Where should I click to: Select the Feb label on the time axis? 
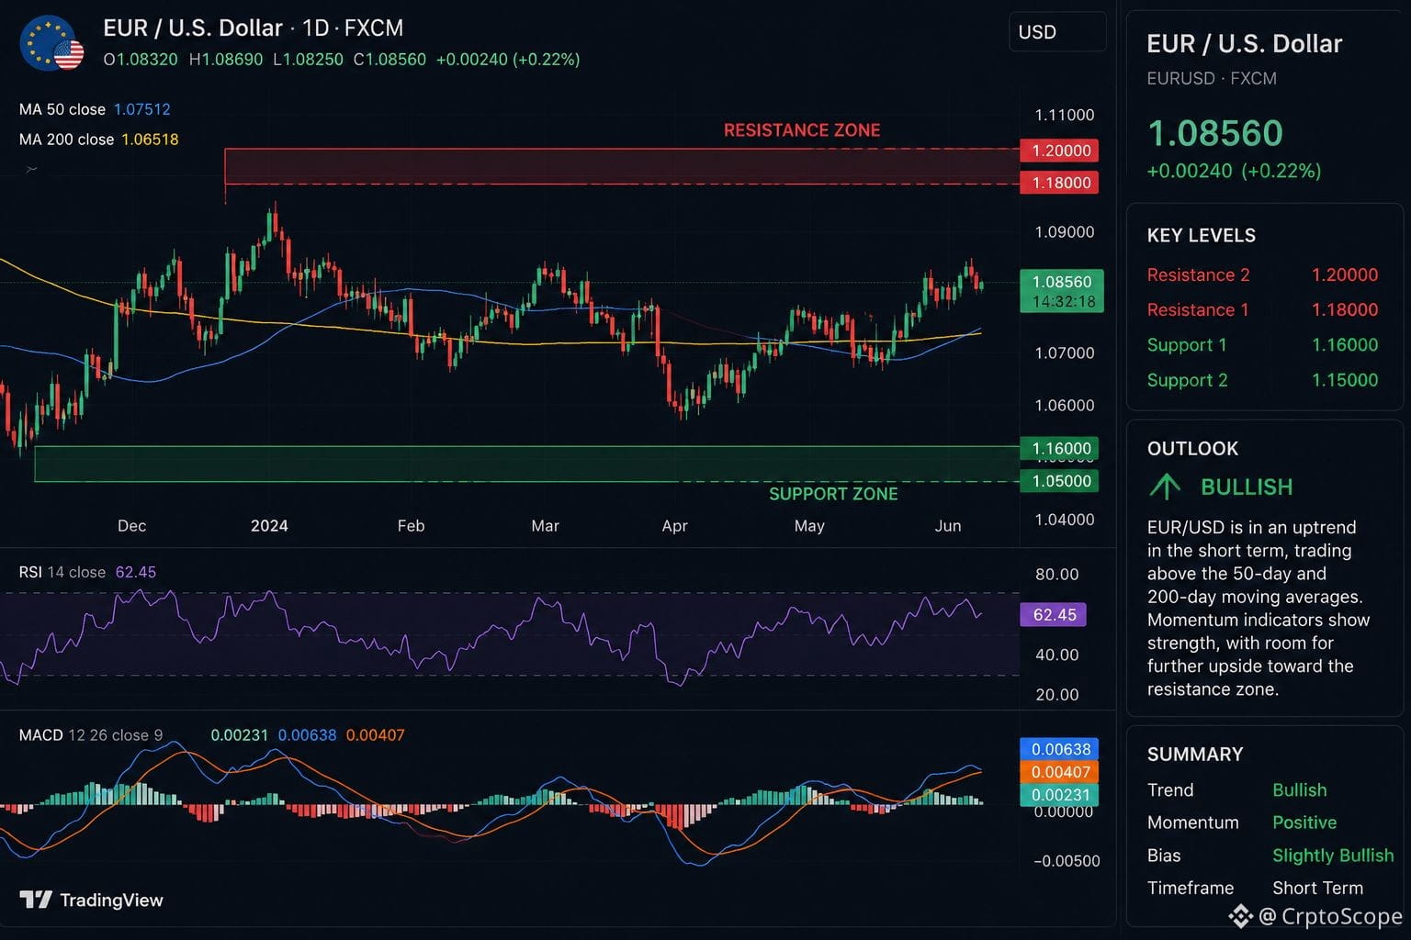411,526
